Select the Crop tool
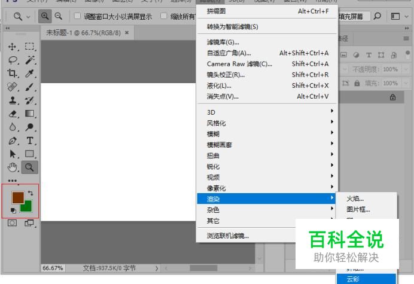Image resolution: width=414 pixels, height=284 pixels. 13,73
